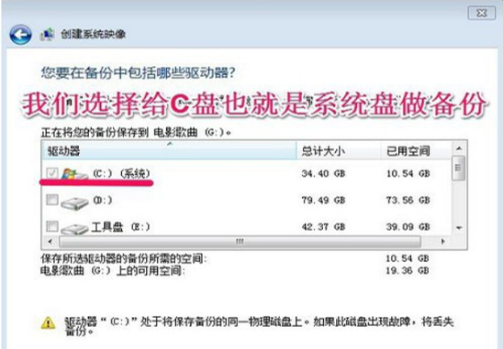Screen dimensions: 503x349
Task: Click the horizontal scrollbar thumb
Action: [240, 242]
